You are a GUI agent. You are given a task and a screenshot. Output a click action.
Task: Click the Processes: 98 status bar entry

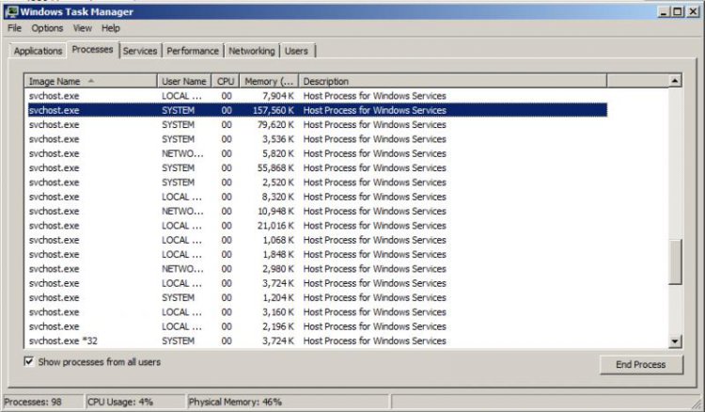point(43,402)
